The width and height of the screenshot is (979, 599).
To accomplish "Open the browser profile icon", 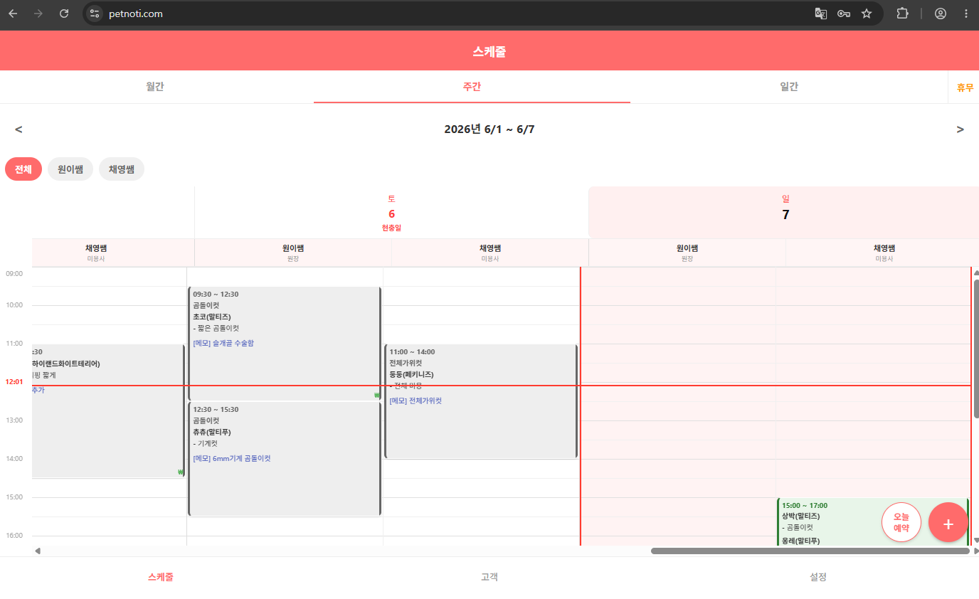I will point(941,14).
